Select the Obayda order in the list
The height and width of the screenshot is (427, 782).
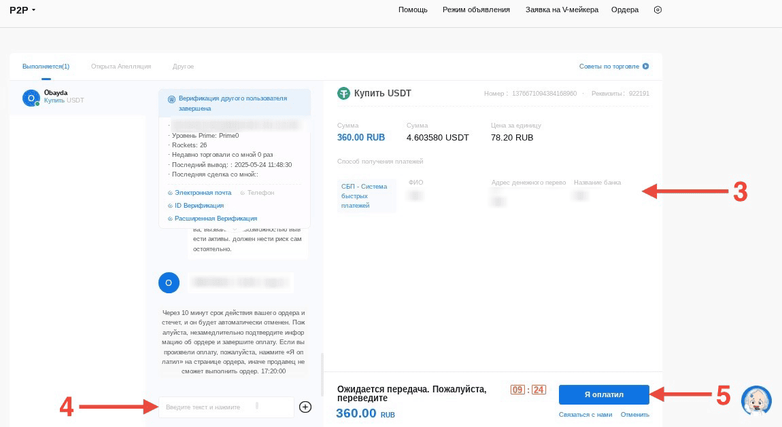[x=78, y=98]
